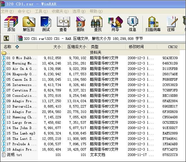Select file 10 Barcarolle...
Screen dimensions: 186x162
pos(21,106)
